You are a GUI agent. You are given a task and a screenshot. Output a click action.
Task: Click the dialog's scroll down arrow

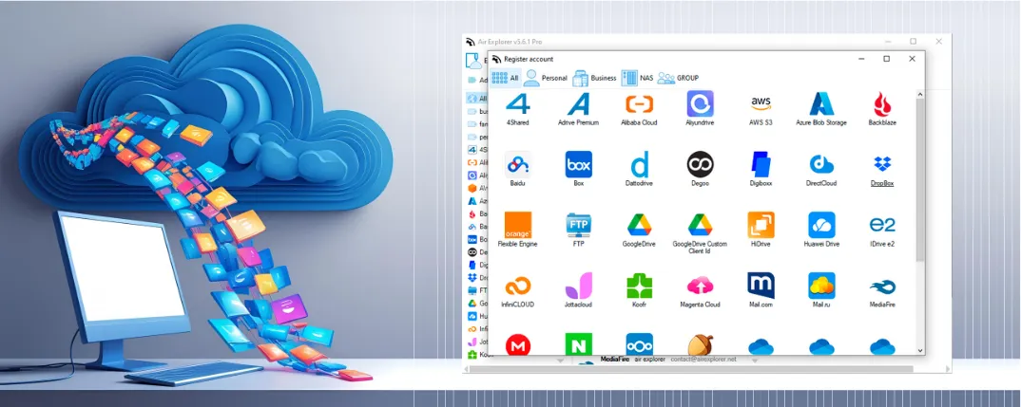[920, 350]
